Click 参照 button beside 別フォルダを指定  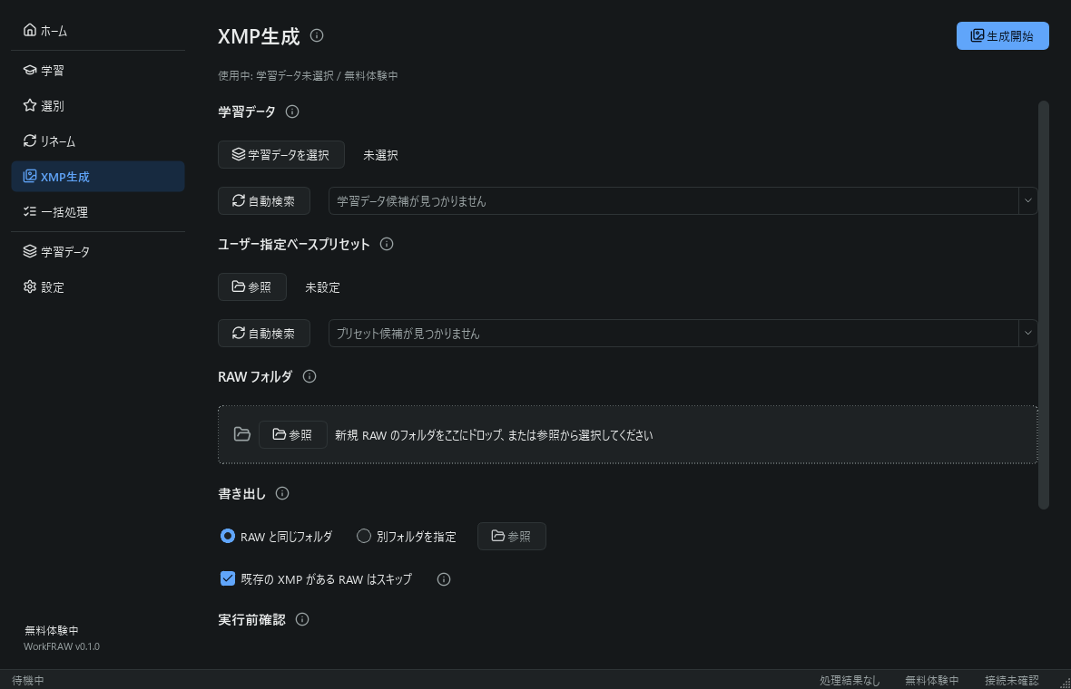point(512,536)
